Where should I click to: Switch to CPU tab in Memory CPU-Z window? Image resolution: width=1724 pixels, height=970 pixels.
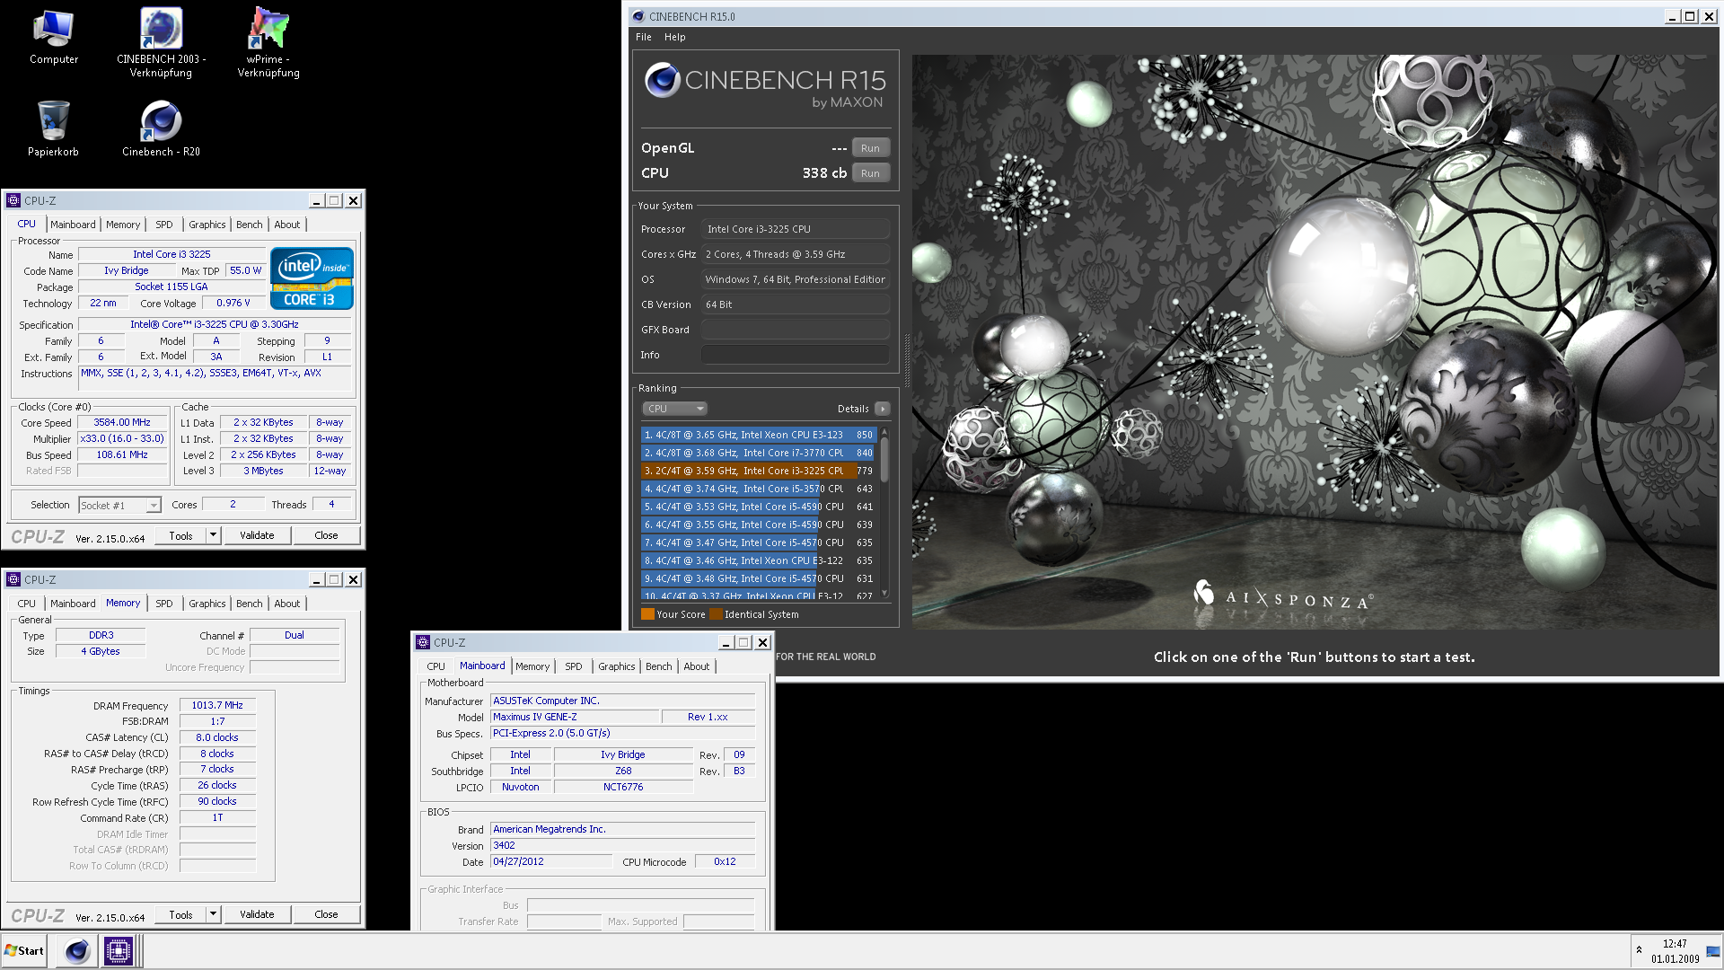(x=27, y=604)
